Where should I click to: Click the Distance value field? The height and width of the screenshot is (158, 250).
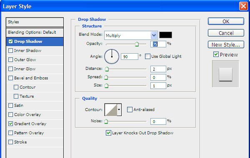[x=158, y=69]
